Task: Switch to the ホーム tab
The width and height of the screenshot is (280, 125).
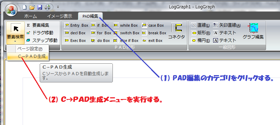Action: [x=31, y=16]
